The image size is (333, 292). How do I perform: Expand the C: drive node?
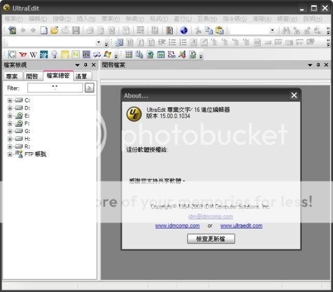coord(10,100)
